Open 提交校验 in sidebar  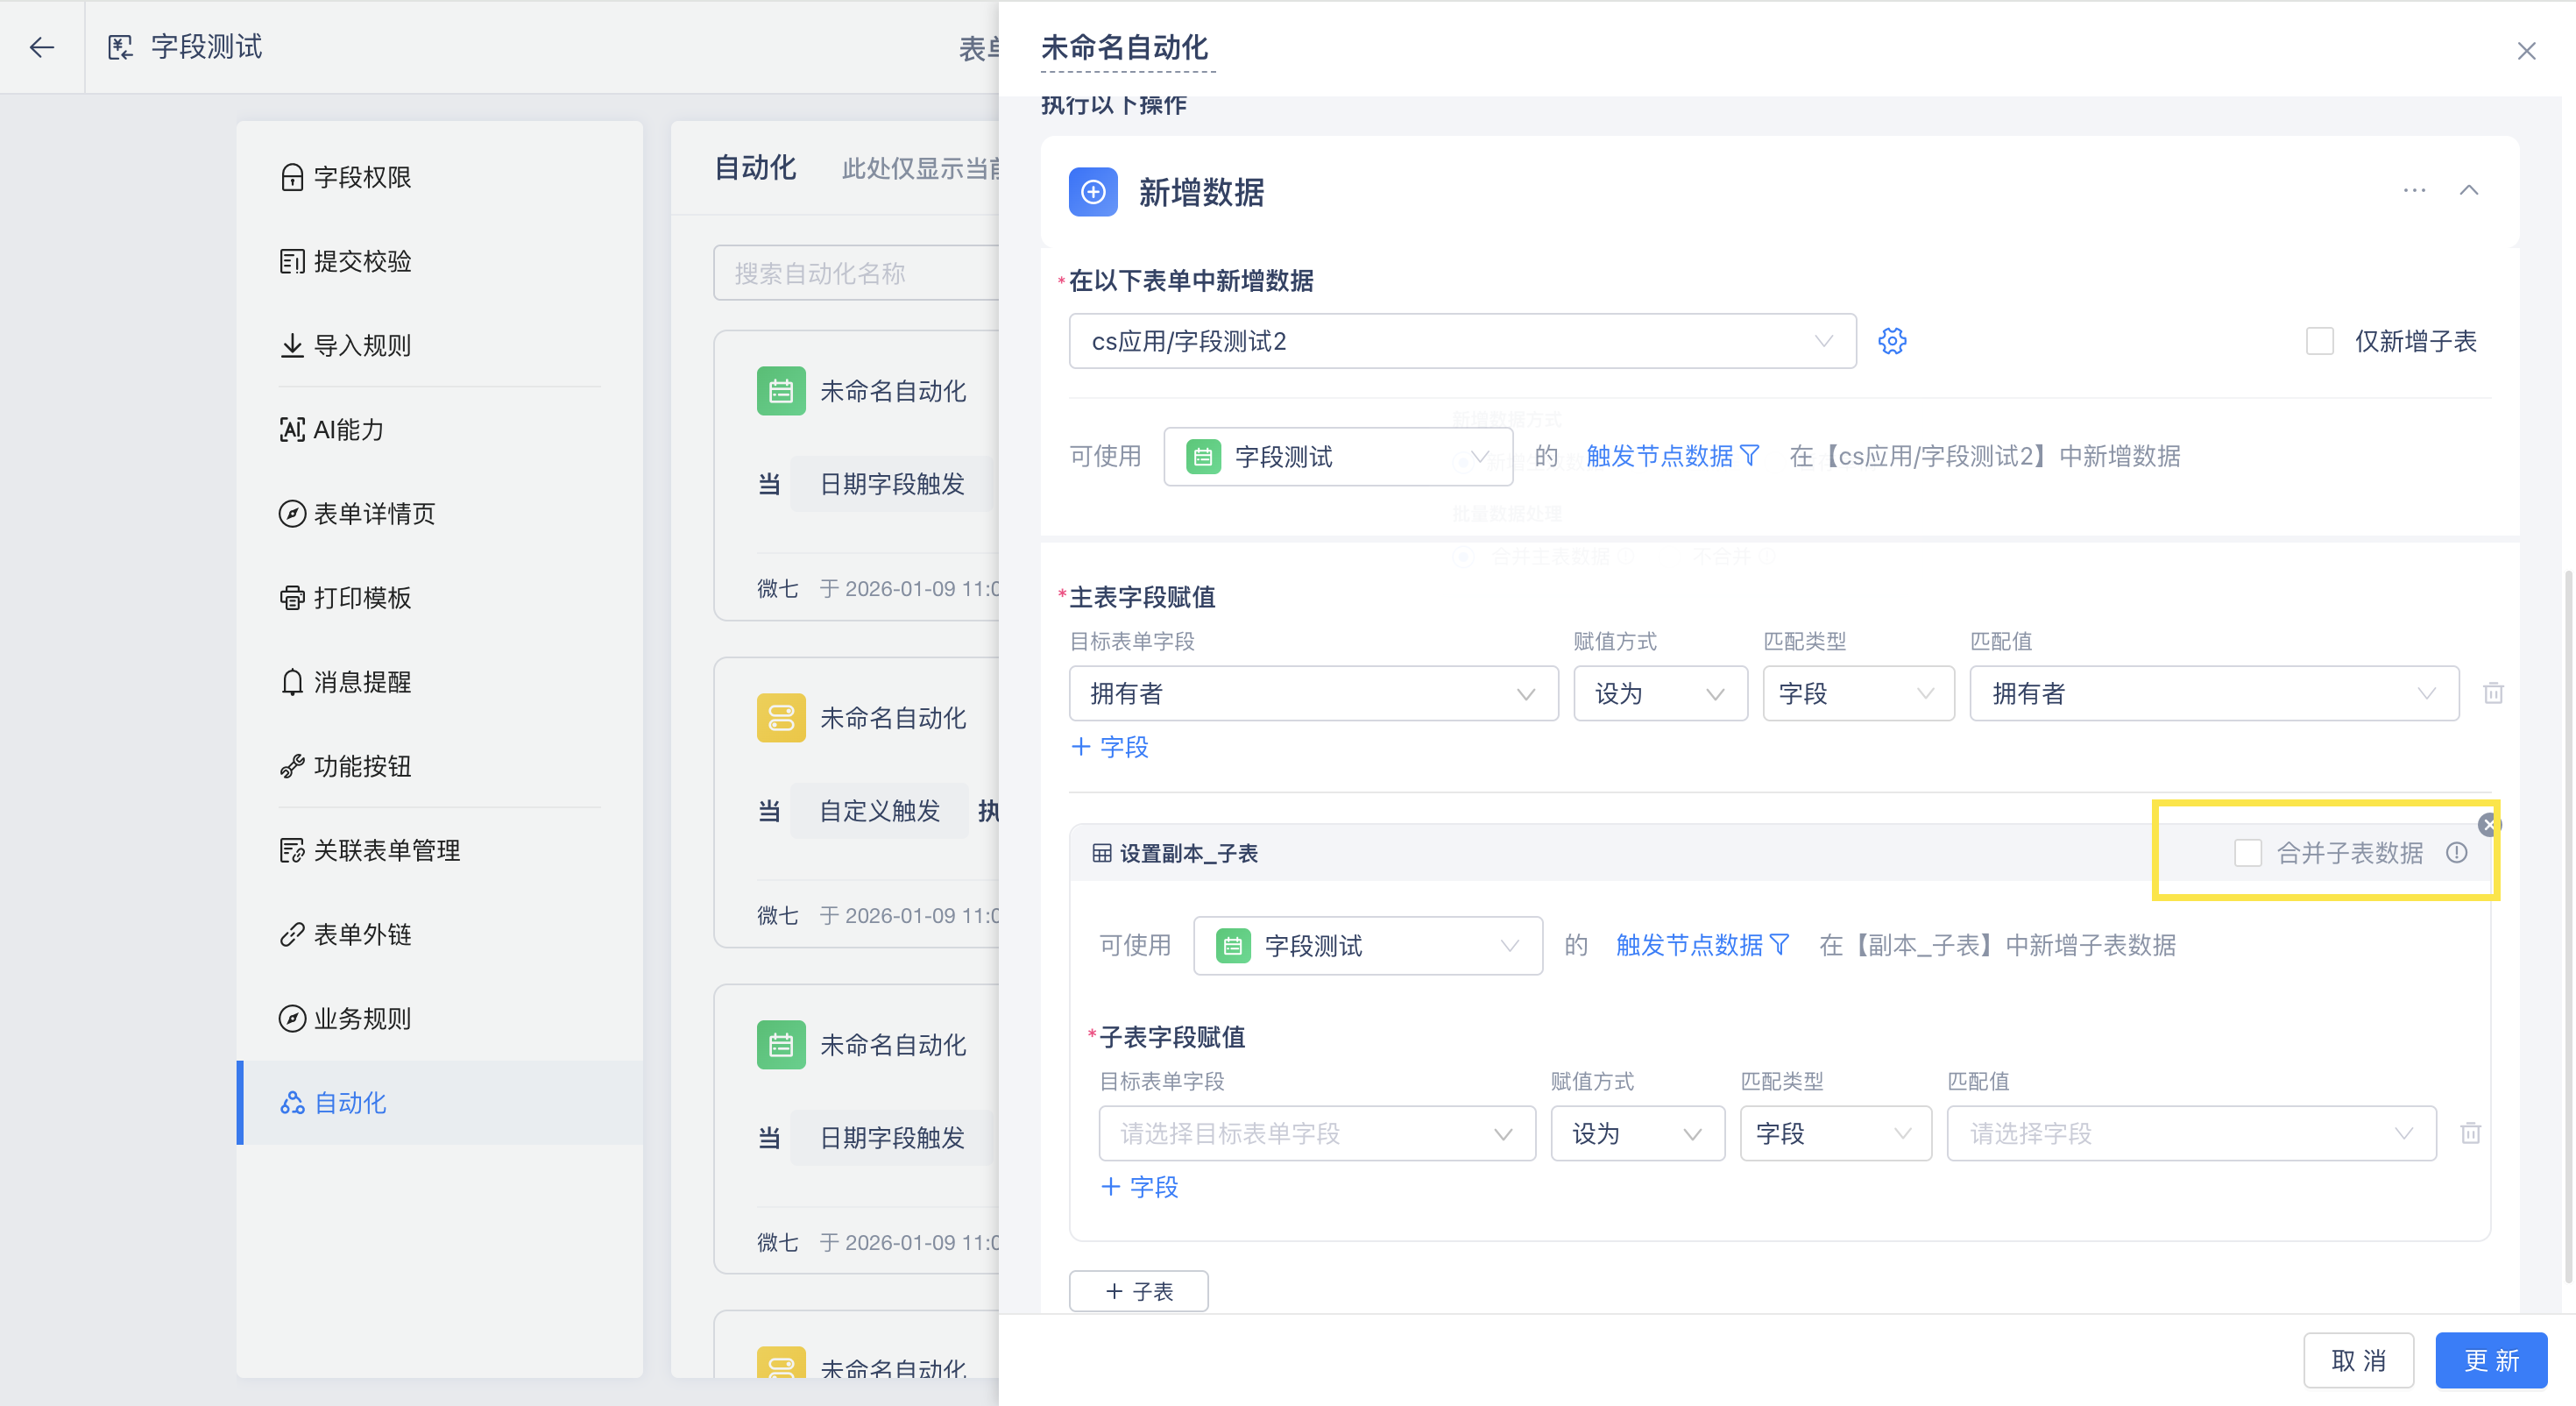(x=440, y=261)
